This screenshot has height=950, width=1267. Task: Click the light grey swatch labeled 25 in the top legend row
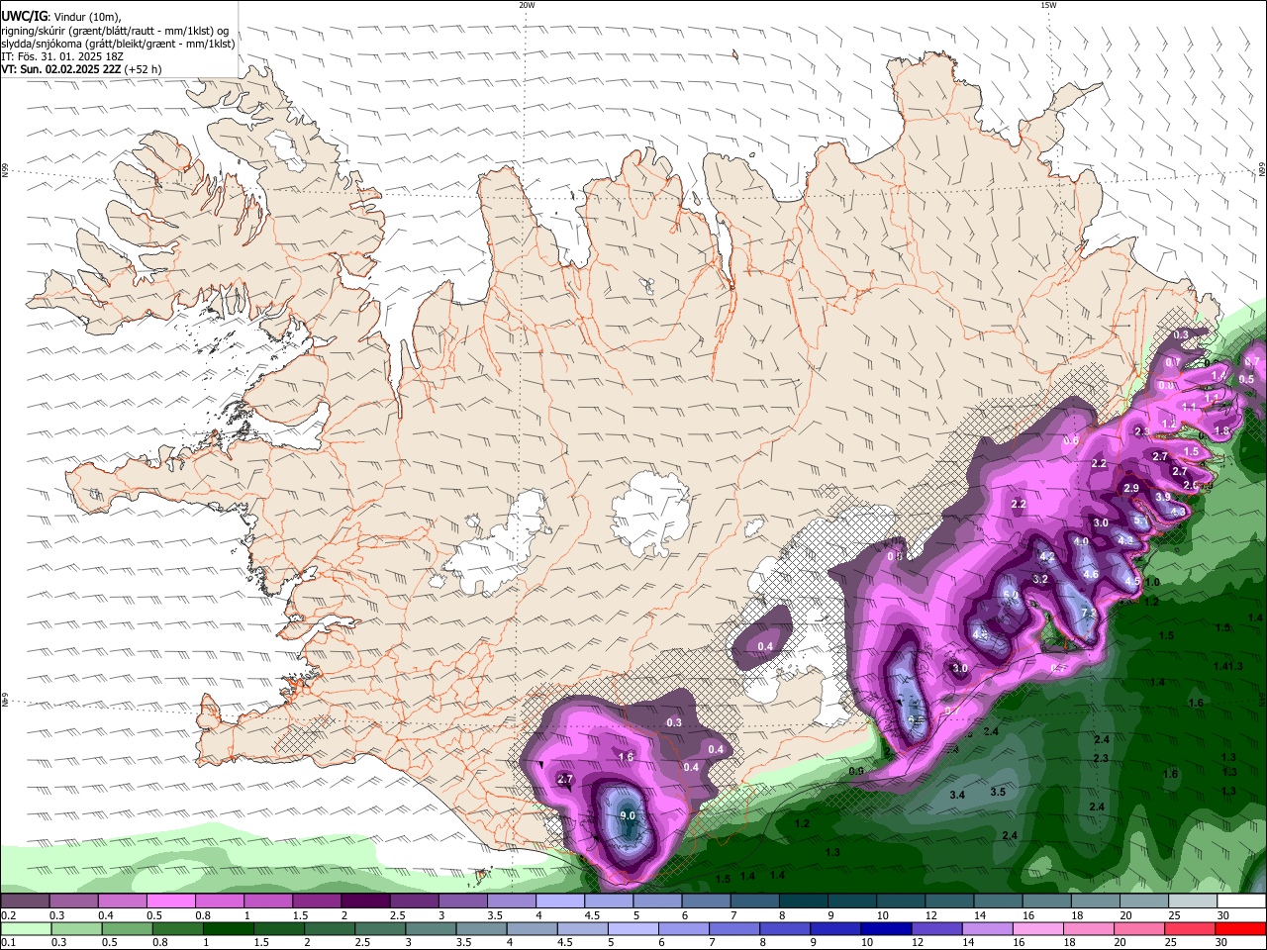click(1193, 902)
